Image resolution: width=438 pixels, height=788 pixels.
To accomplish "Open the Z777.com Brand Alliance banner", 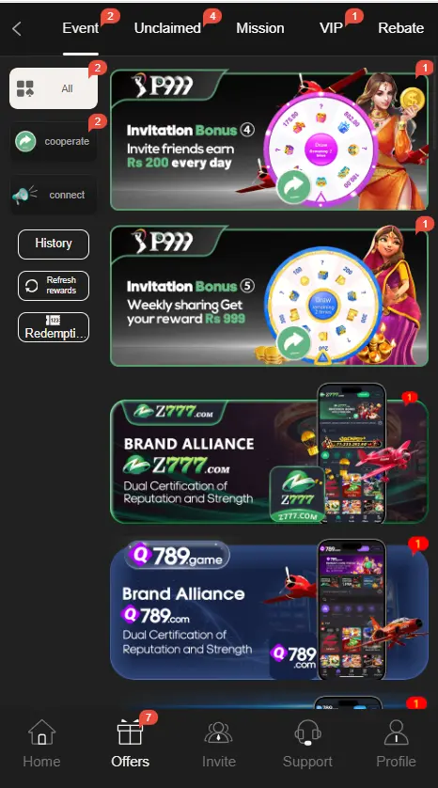I will point(269,461).
